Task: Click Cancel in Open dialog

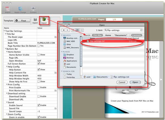Action: click(122, 82)
